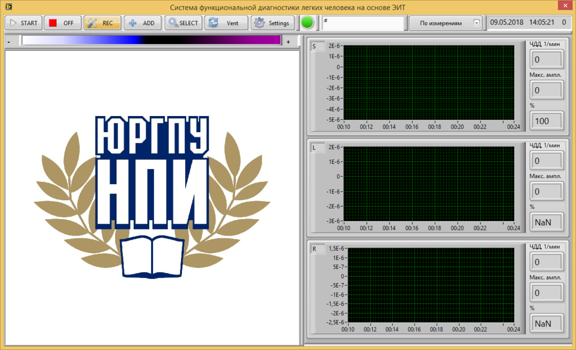
Task: Click the "ЧДД 1/мин" label beside the S chart
Action: click(545, 44)
